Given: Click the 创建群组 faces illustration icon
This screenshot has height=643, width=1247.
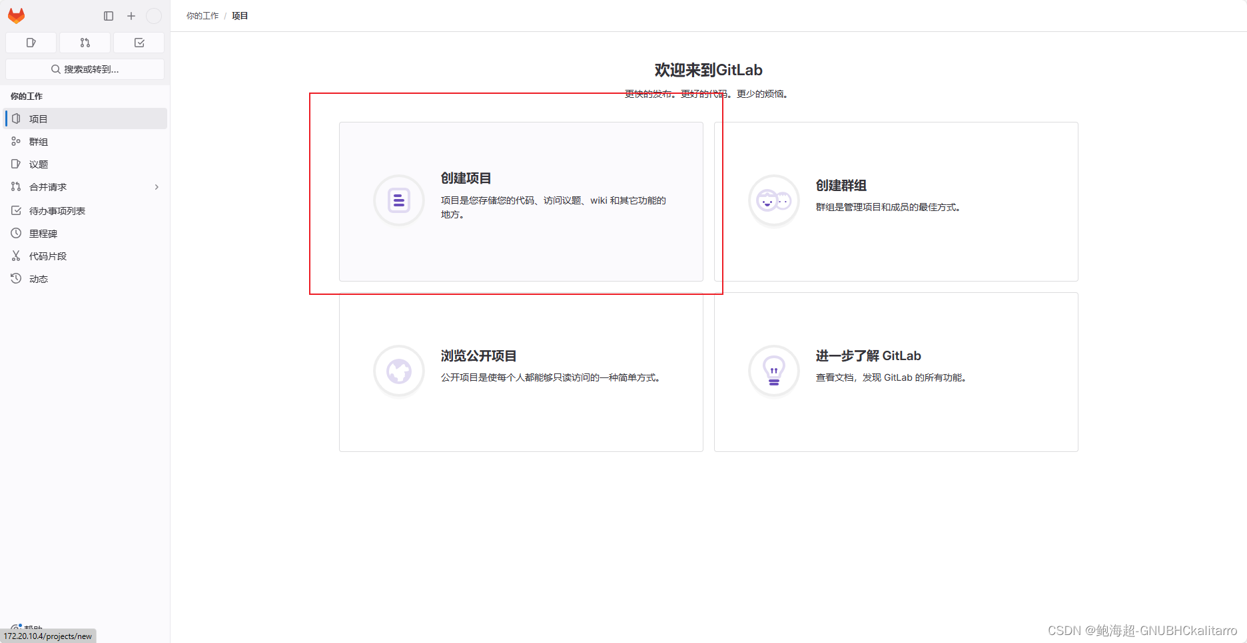Looking at the screenshot, I should click(774, 200).
